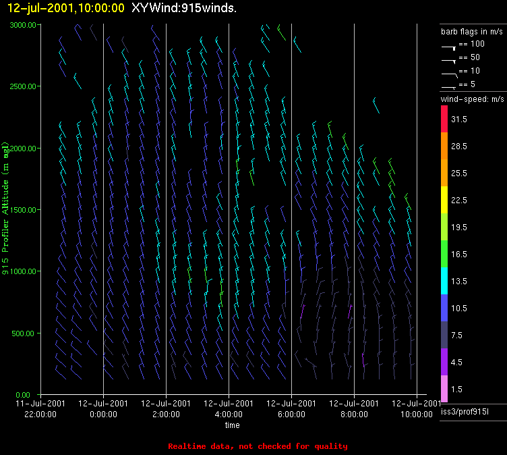Click the 12-Jul-2001 4:00:00 time axis label
Viewport: 507px width, 455px height.
pos(229,408)
